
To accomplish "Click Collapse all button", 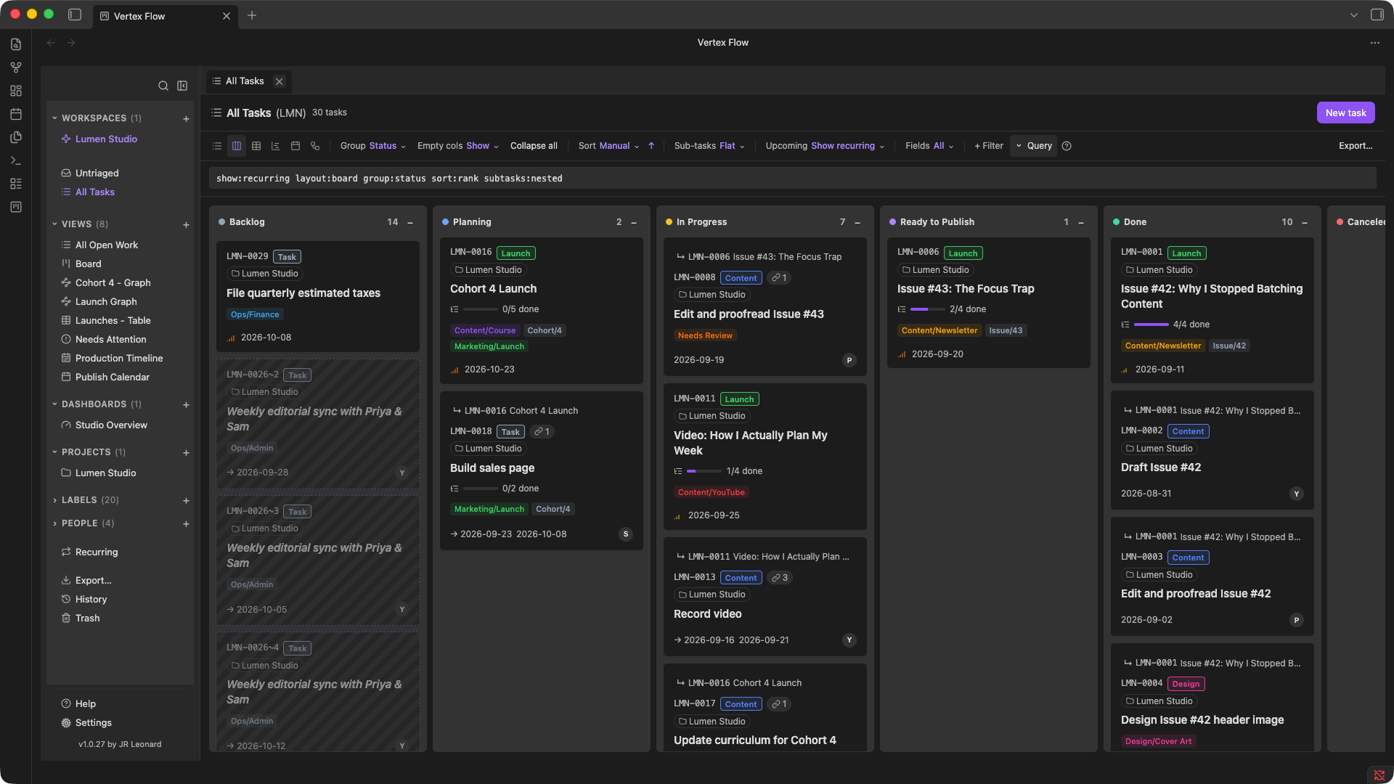I will coord(534,146).
